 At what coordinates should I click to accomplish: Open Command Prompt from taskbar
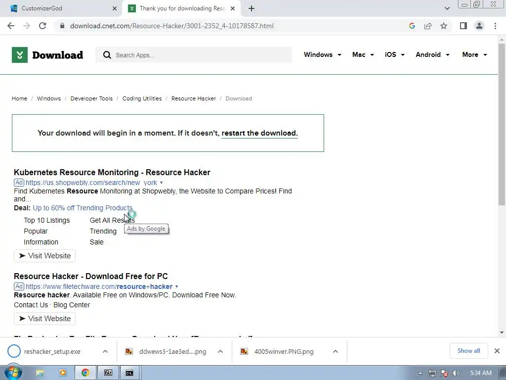[x=129, y=373]
